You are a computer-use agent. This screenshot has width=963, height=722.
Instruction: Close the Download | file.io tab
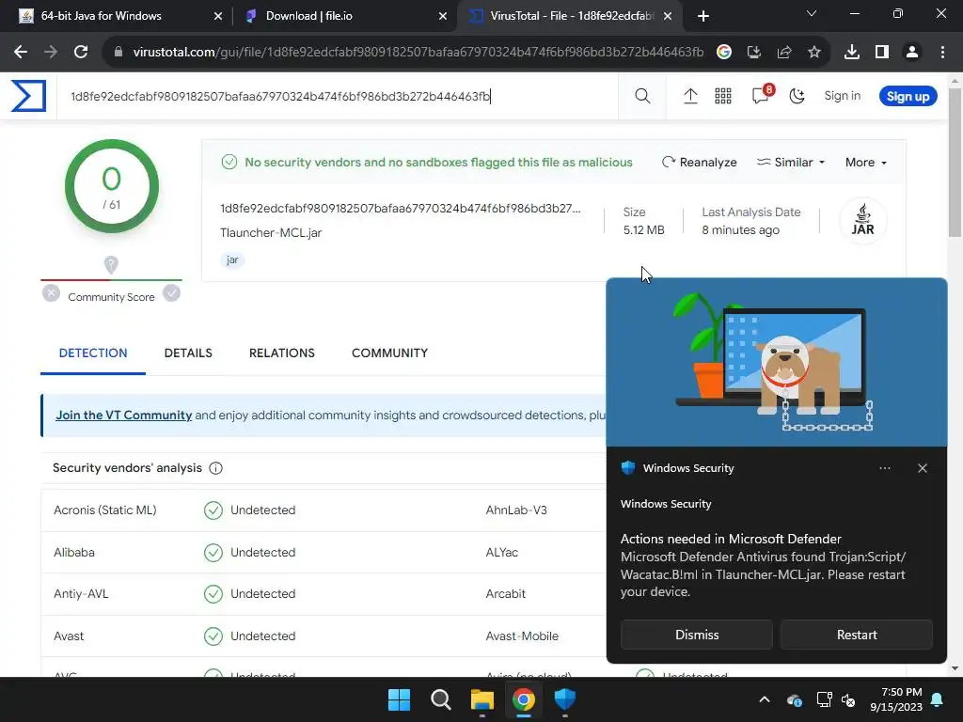pos(443,16)
